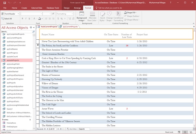Click the Select All button in ribbon
Screen dimensions: 196x134
(x=8, y=19)
